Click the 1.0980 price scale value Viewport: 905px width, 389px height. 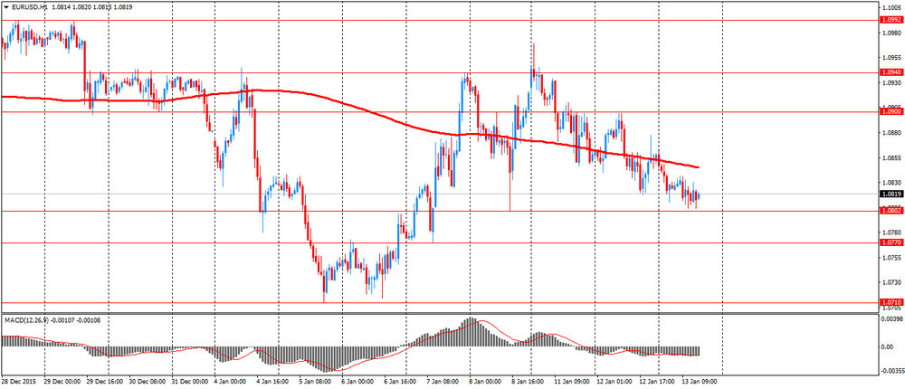891,33
